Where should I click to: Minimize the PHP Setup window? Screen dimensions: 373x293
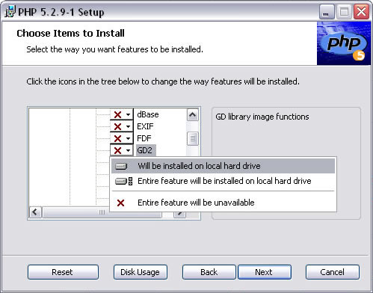point(327,12)
